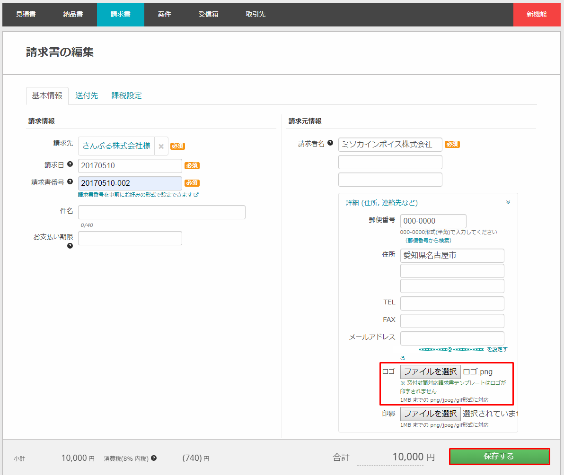Choose a logo file with ファイルを選択
The height and width of the screenshot is (475, 564).
pos(430,371)
